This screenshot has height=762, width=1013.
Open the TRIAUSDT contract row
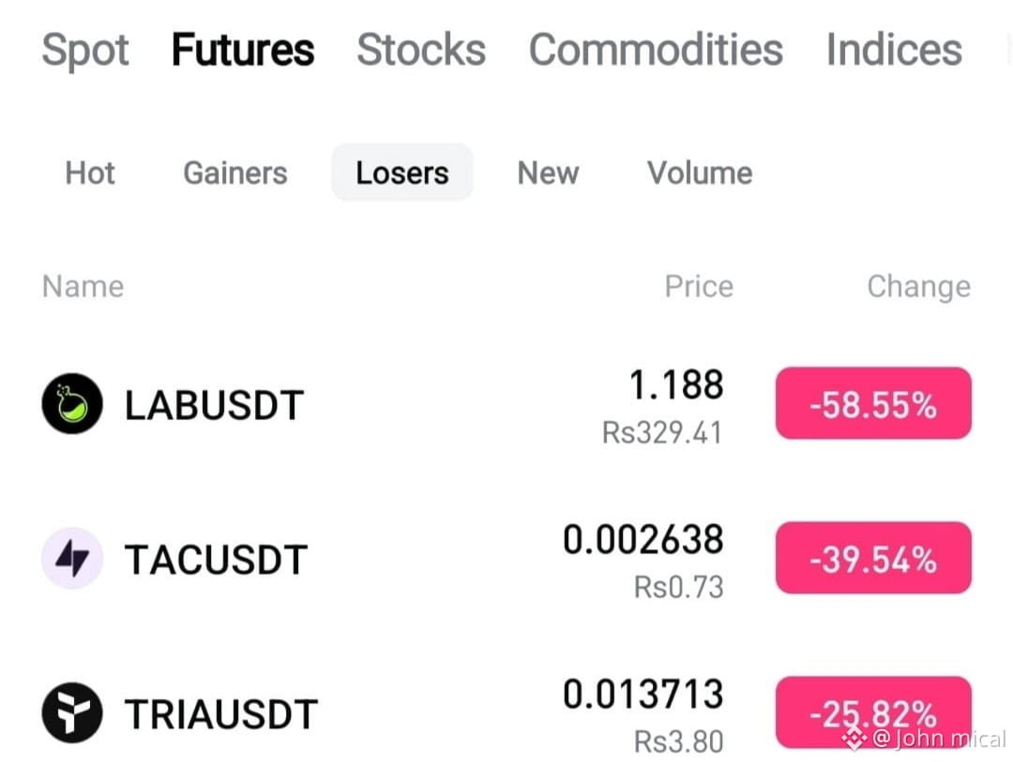click(x=506, y=712)
